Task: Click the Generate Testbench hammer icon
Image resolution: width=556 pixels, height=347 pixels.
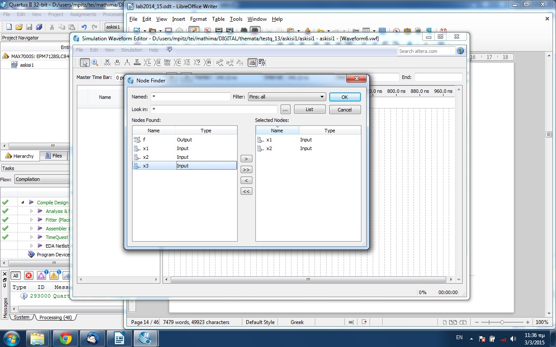Action: click(x=240, y=62)
